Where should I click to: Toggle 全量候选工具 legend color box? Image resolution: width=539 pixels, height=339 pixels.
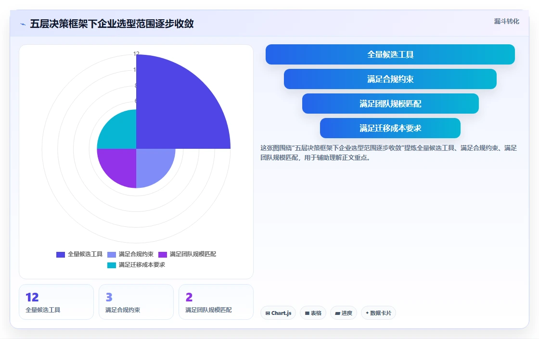61,254
